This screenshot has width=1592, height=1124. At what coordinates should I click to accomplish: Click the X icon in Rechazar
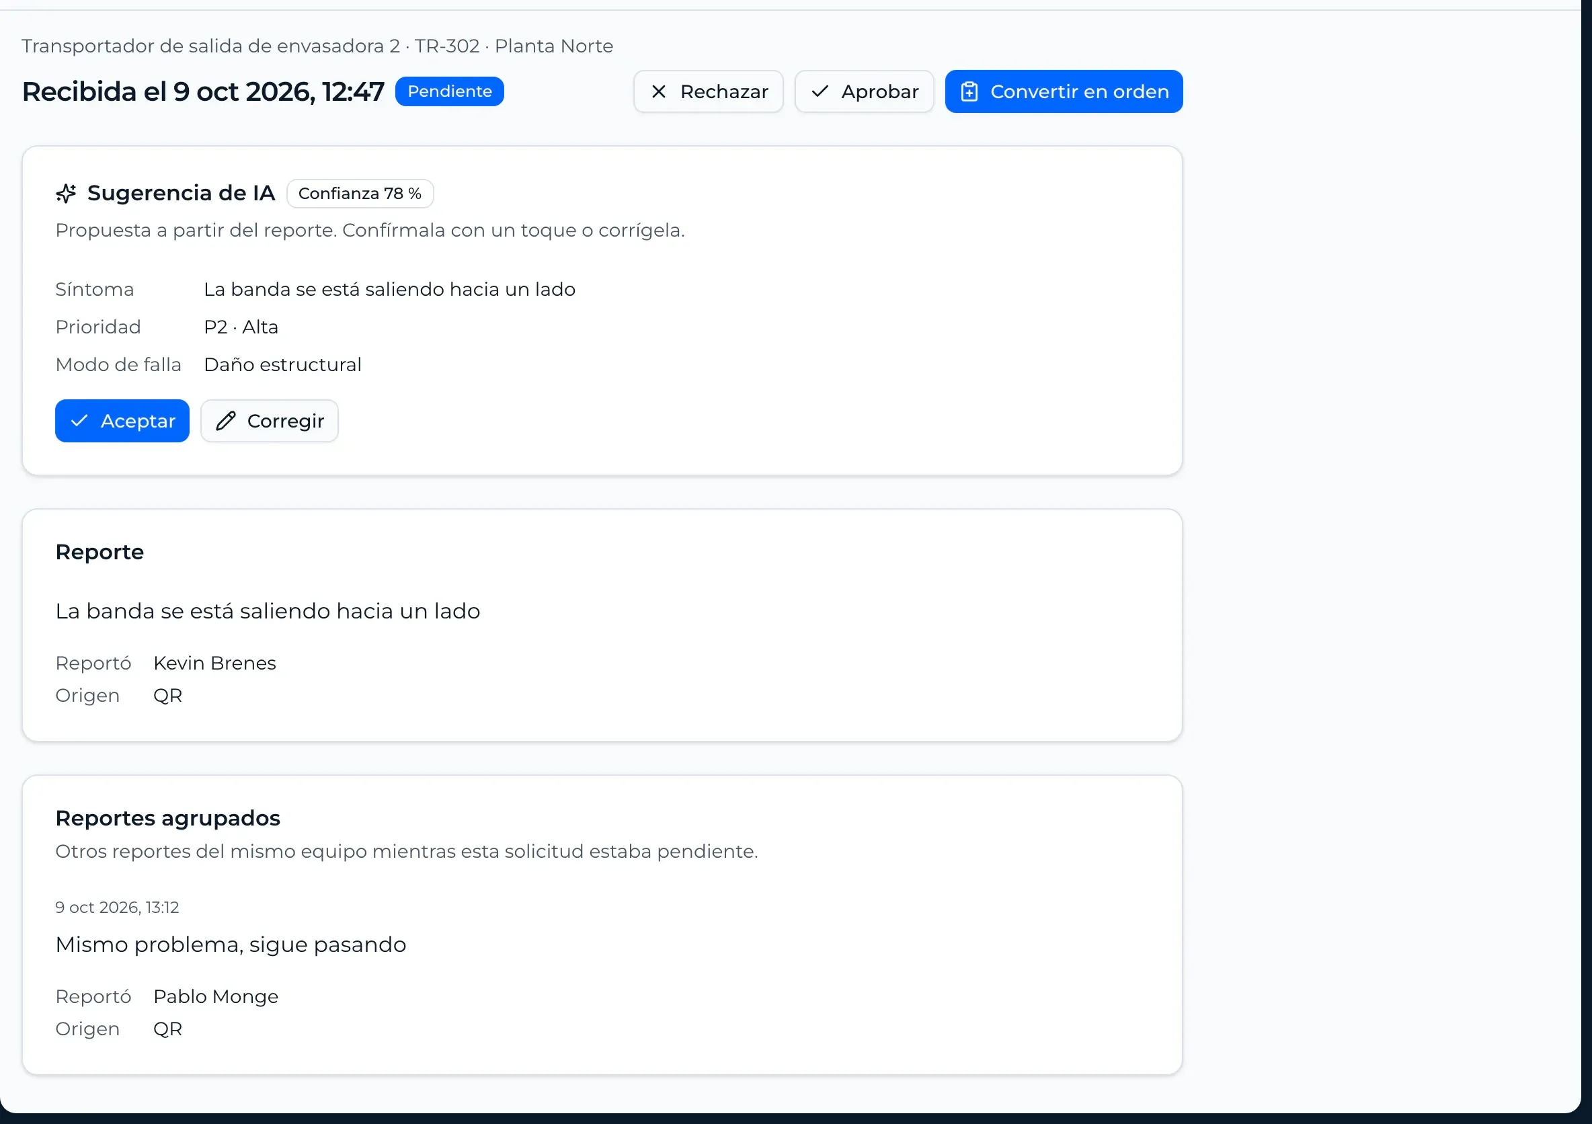tap(659, 91)
